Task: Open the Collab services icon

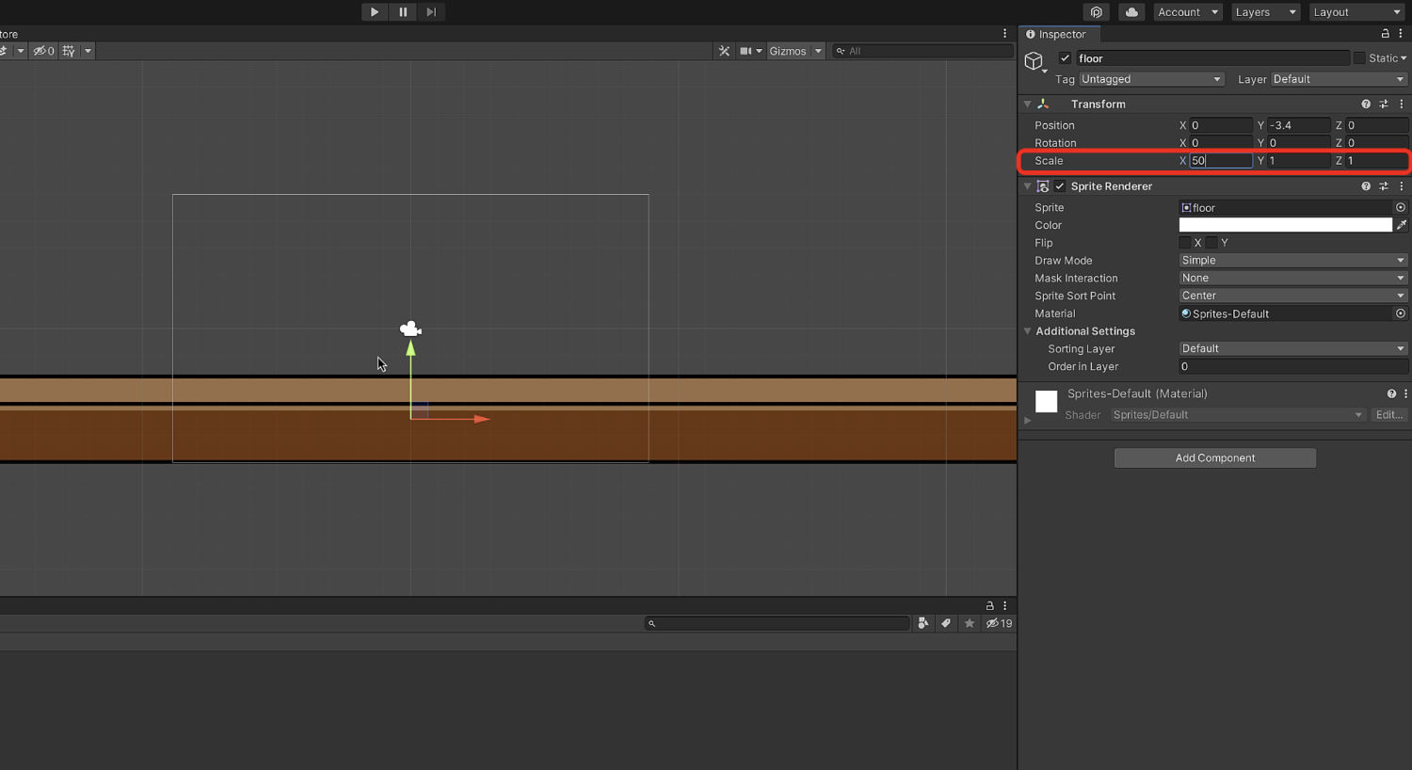Action: (1096, 12)
